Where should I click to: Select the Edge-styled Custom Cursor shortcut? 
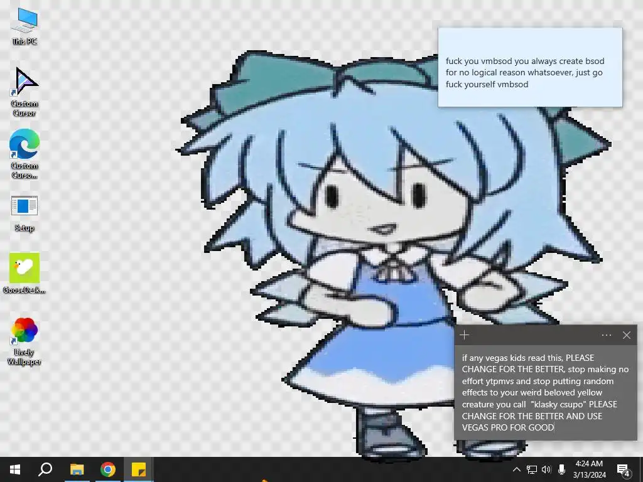(x=24, y=154)
